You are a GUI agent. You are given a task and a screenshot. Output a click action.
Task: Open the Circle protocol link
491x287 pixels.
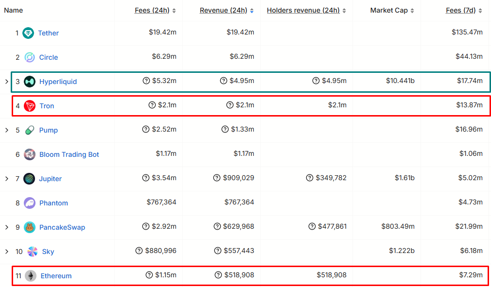click(49, 57)
